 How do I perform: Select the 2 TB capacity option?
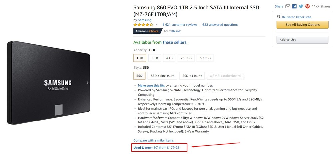155,58
